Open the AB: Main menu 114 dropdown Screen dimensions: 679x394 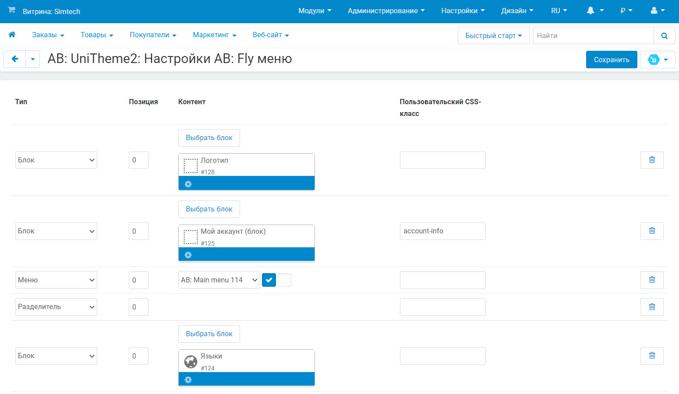[x=219, y=280]
